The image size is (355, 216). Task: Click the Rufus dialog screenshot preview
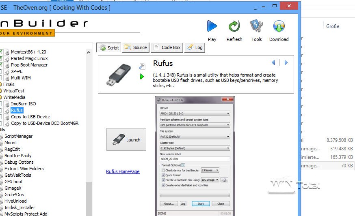click(195, 156)
